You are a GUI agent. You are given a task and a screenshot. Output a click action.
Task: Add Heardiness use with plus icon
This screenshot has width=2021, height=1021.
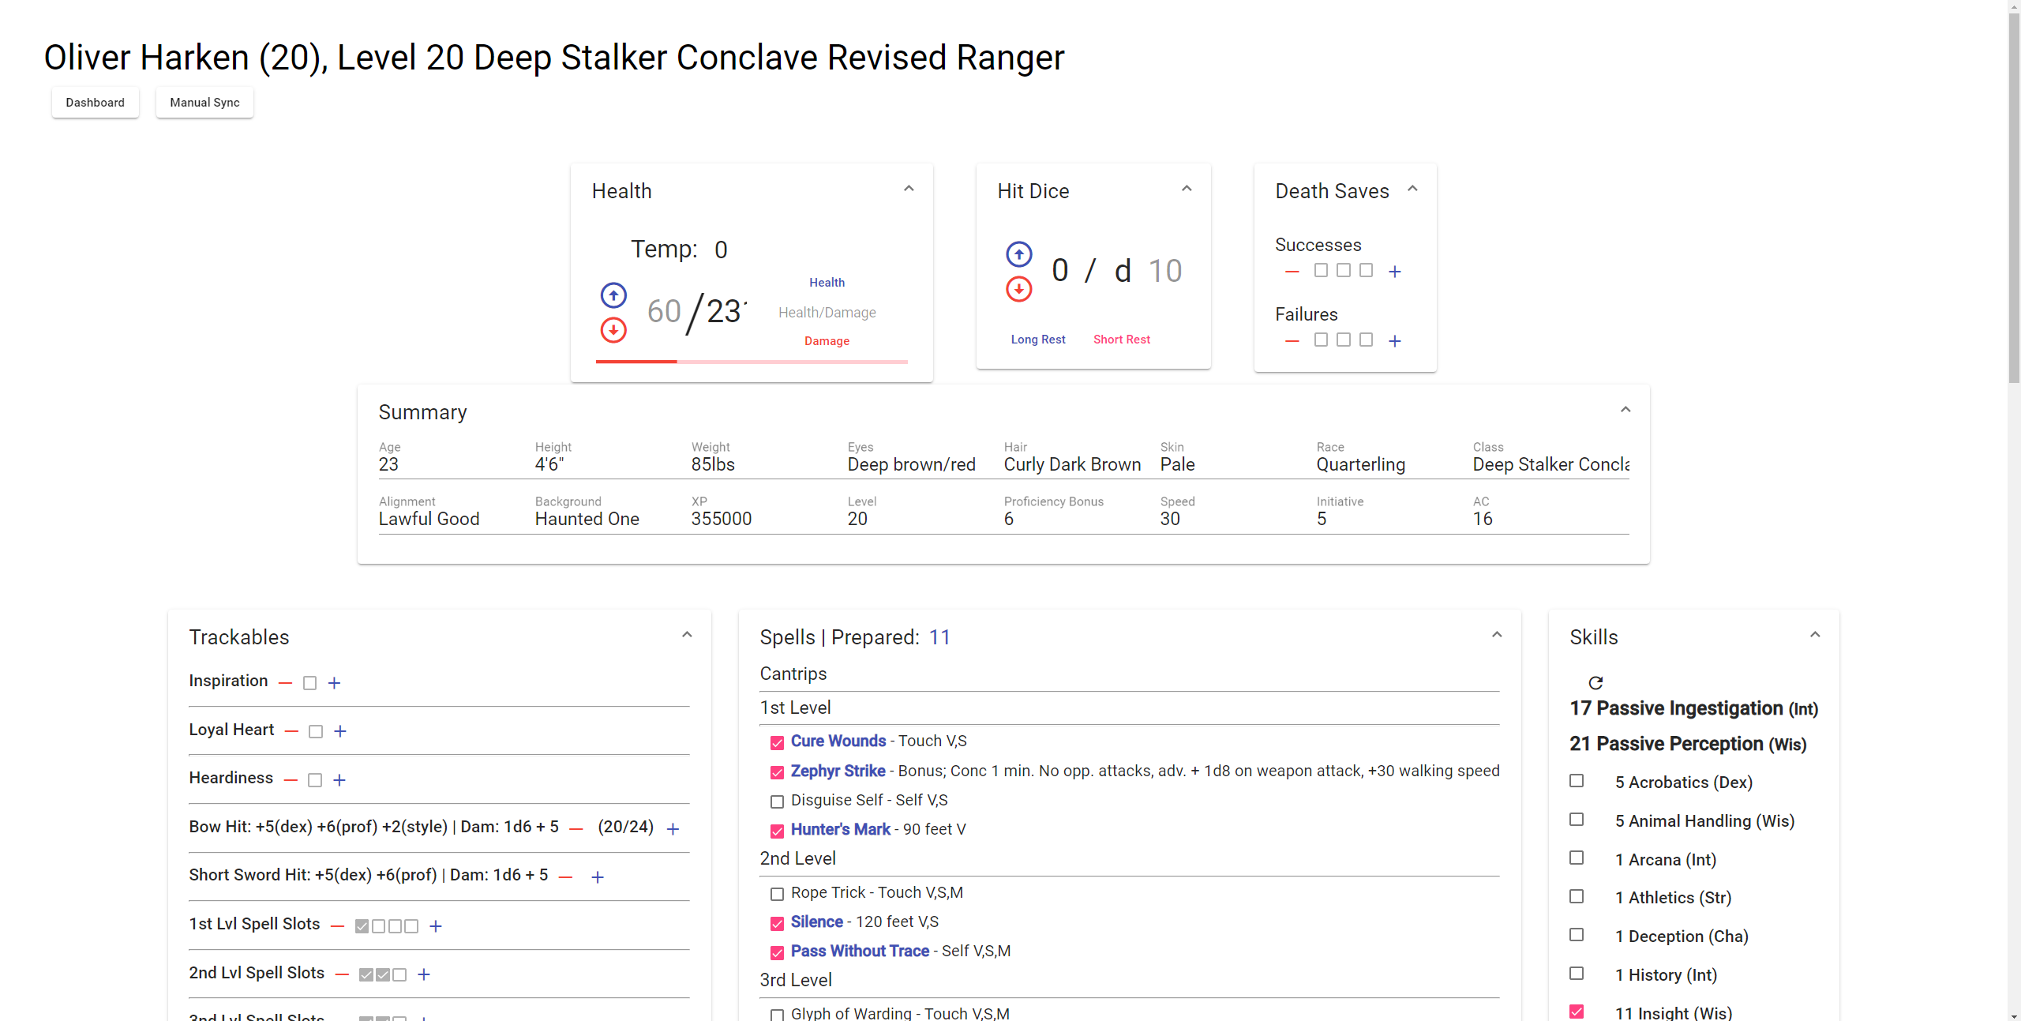click(339, 780)
